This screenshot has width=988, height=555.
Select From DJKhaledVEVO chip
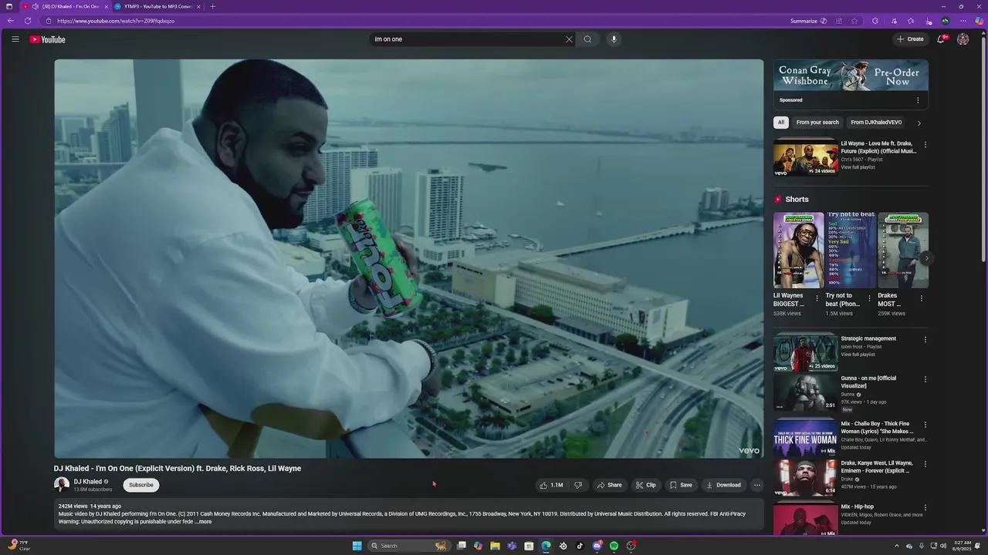876,123
